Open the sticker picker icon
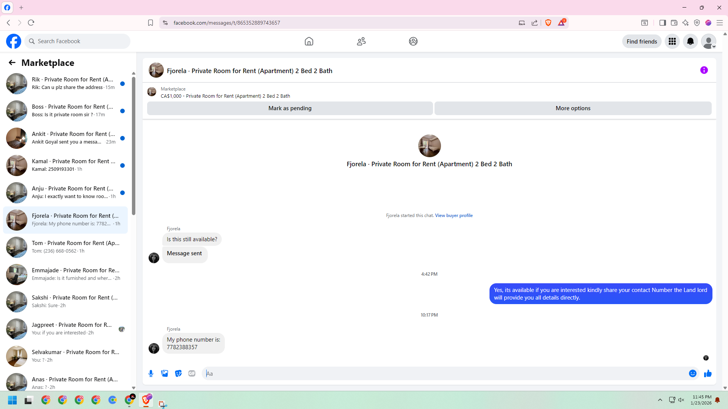 178,373
